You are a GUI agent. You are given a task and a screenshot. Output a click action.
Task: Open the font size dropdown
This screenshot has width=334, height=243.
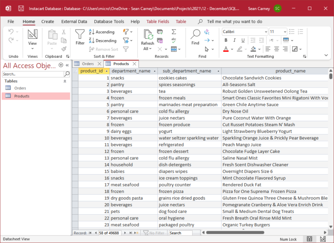pyautogui.click(x=284, y=32)
